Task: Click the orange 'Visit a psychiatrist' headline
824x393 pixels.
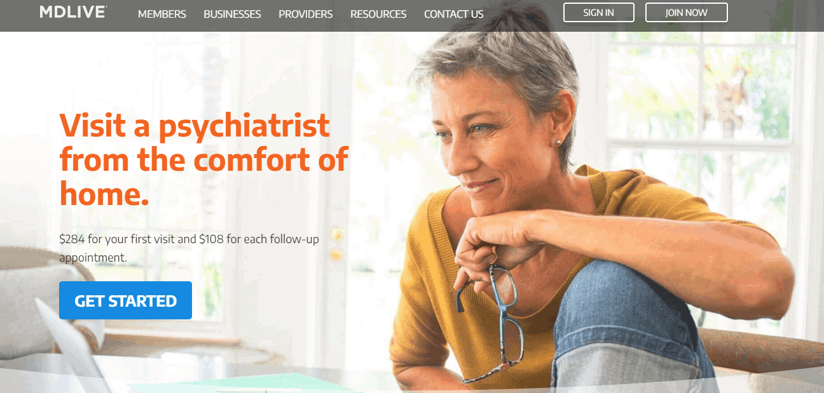Action: [203, 159]
